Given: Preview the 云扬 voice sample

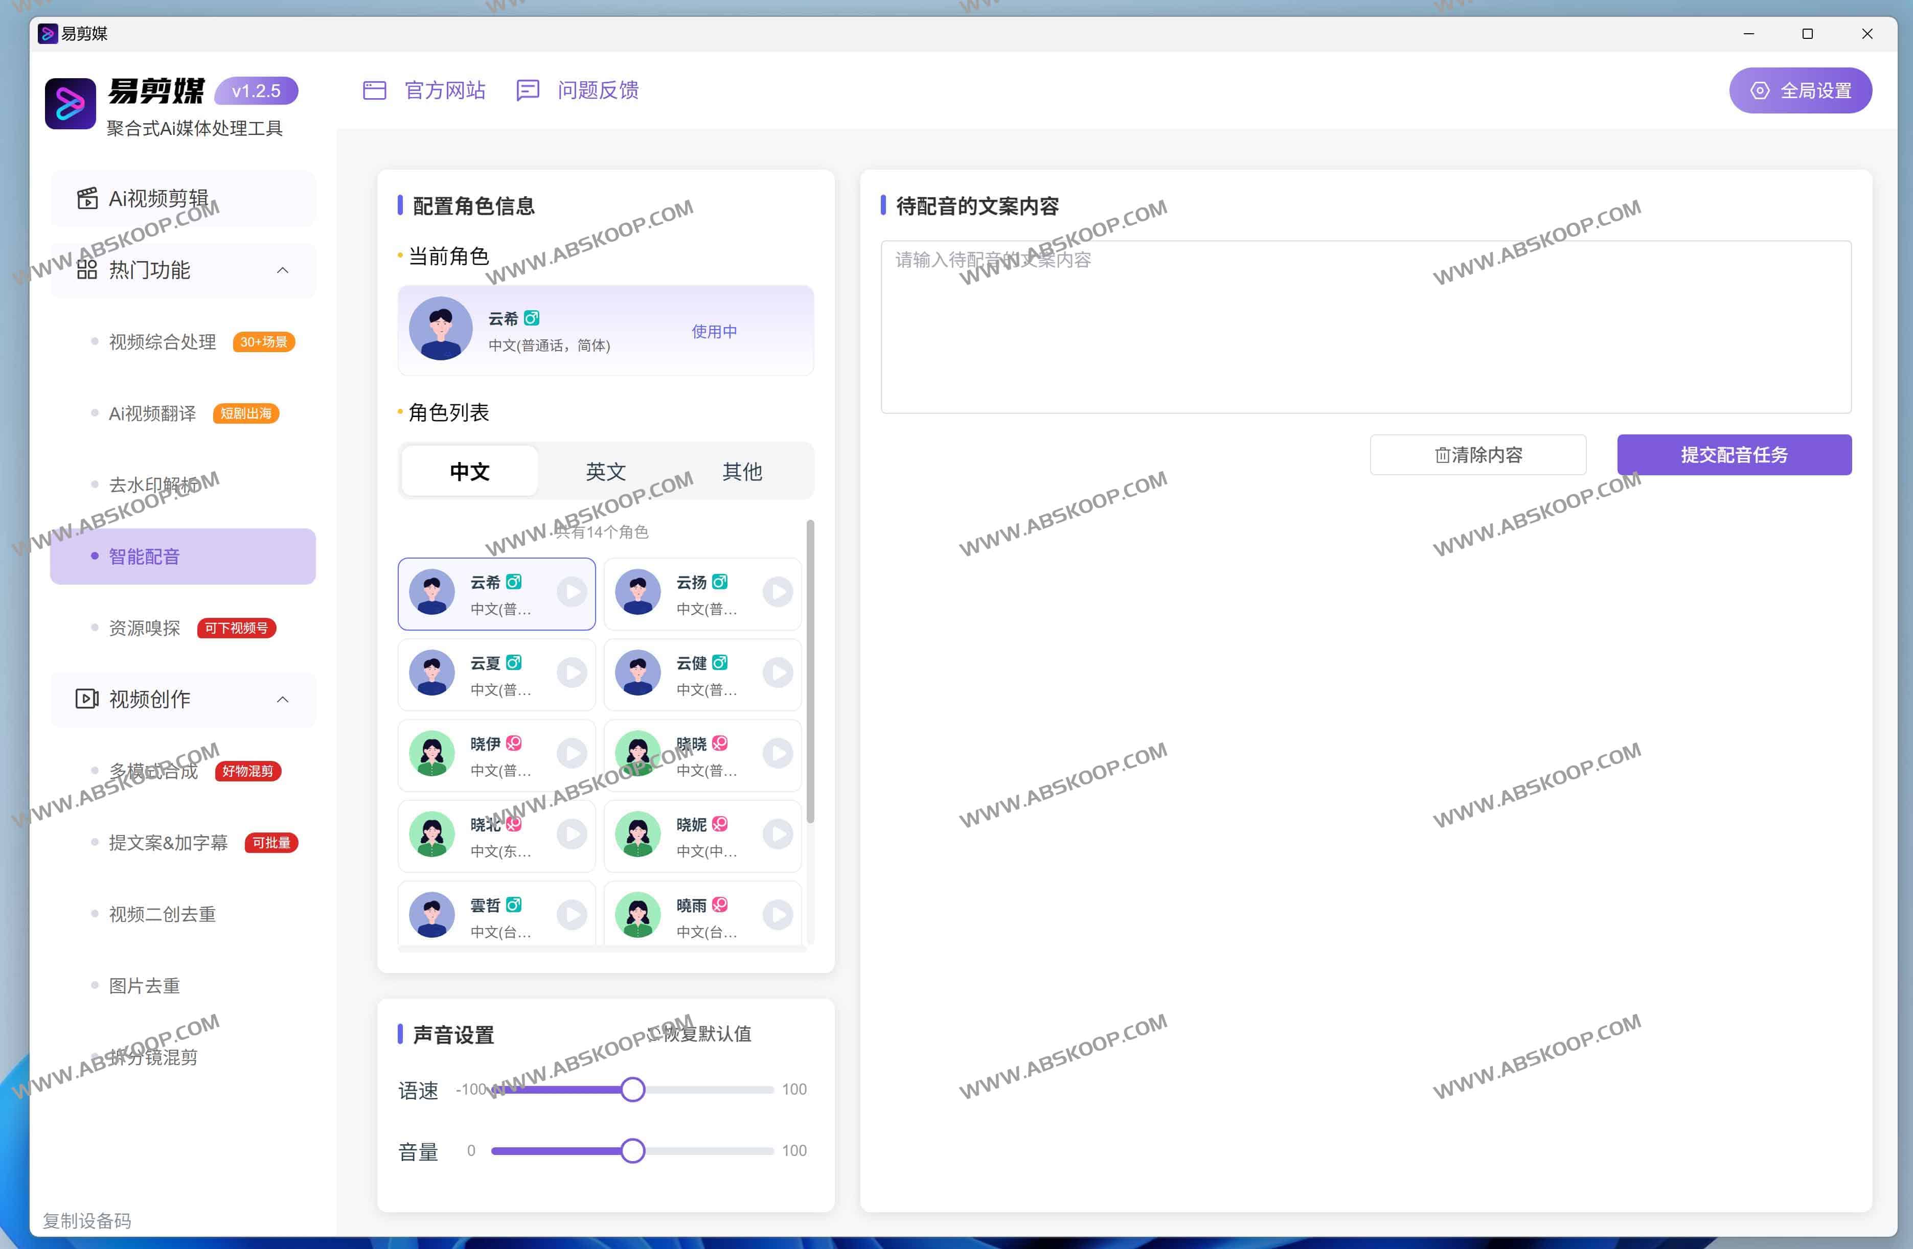Looking at the screenshot, I should 777,592.
